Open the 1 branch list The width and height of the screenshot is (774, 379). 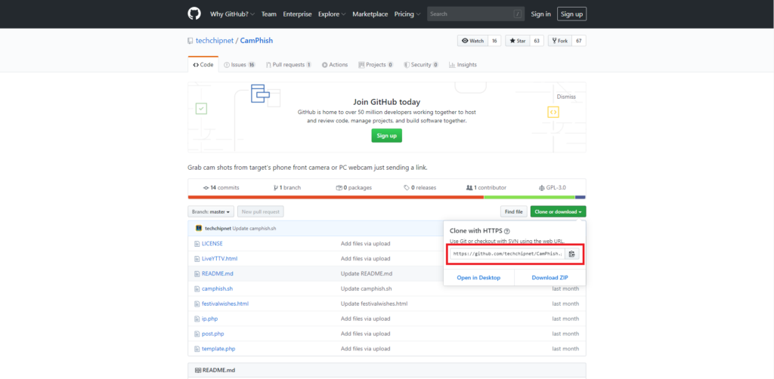(x=286, y=188)
